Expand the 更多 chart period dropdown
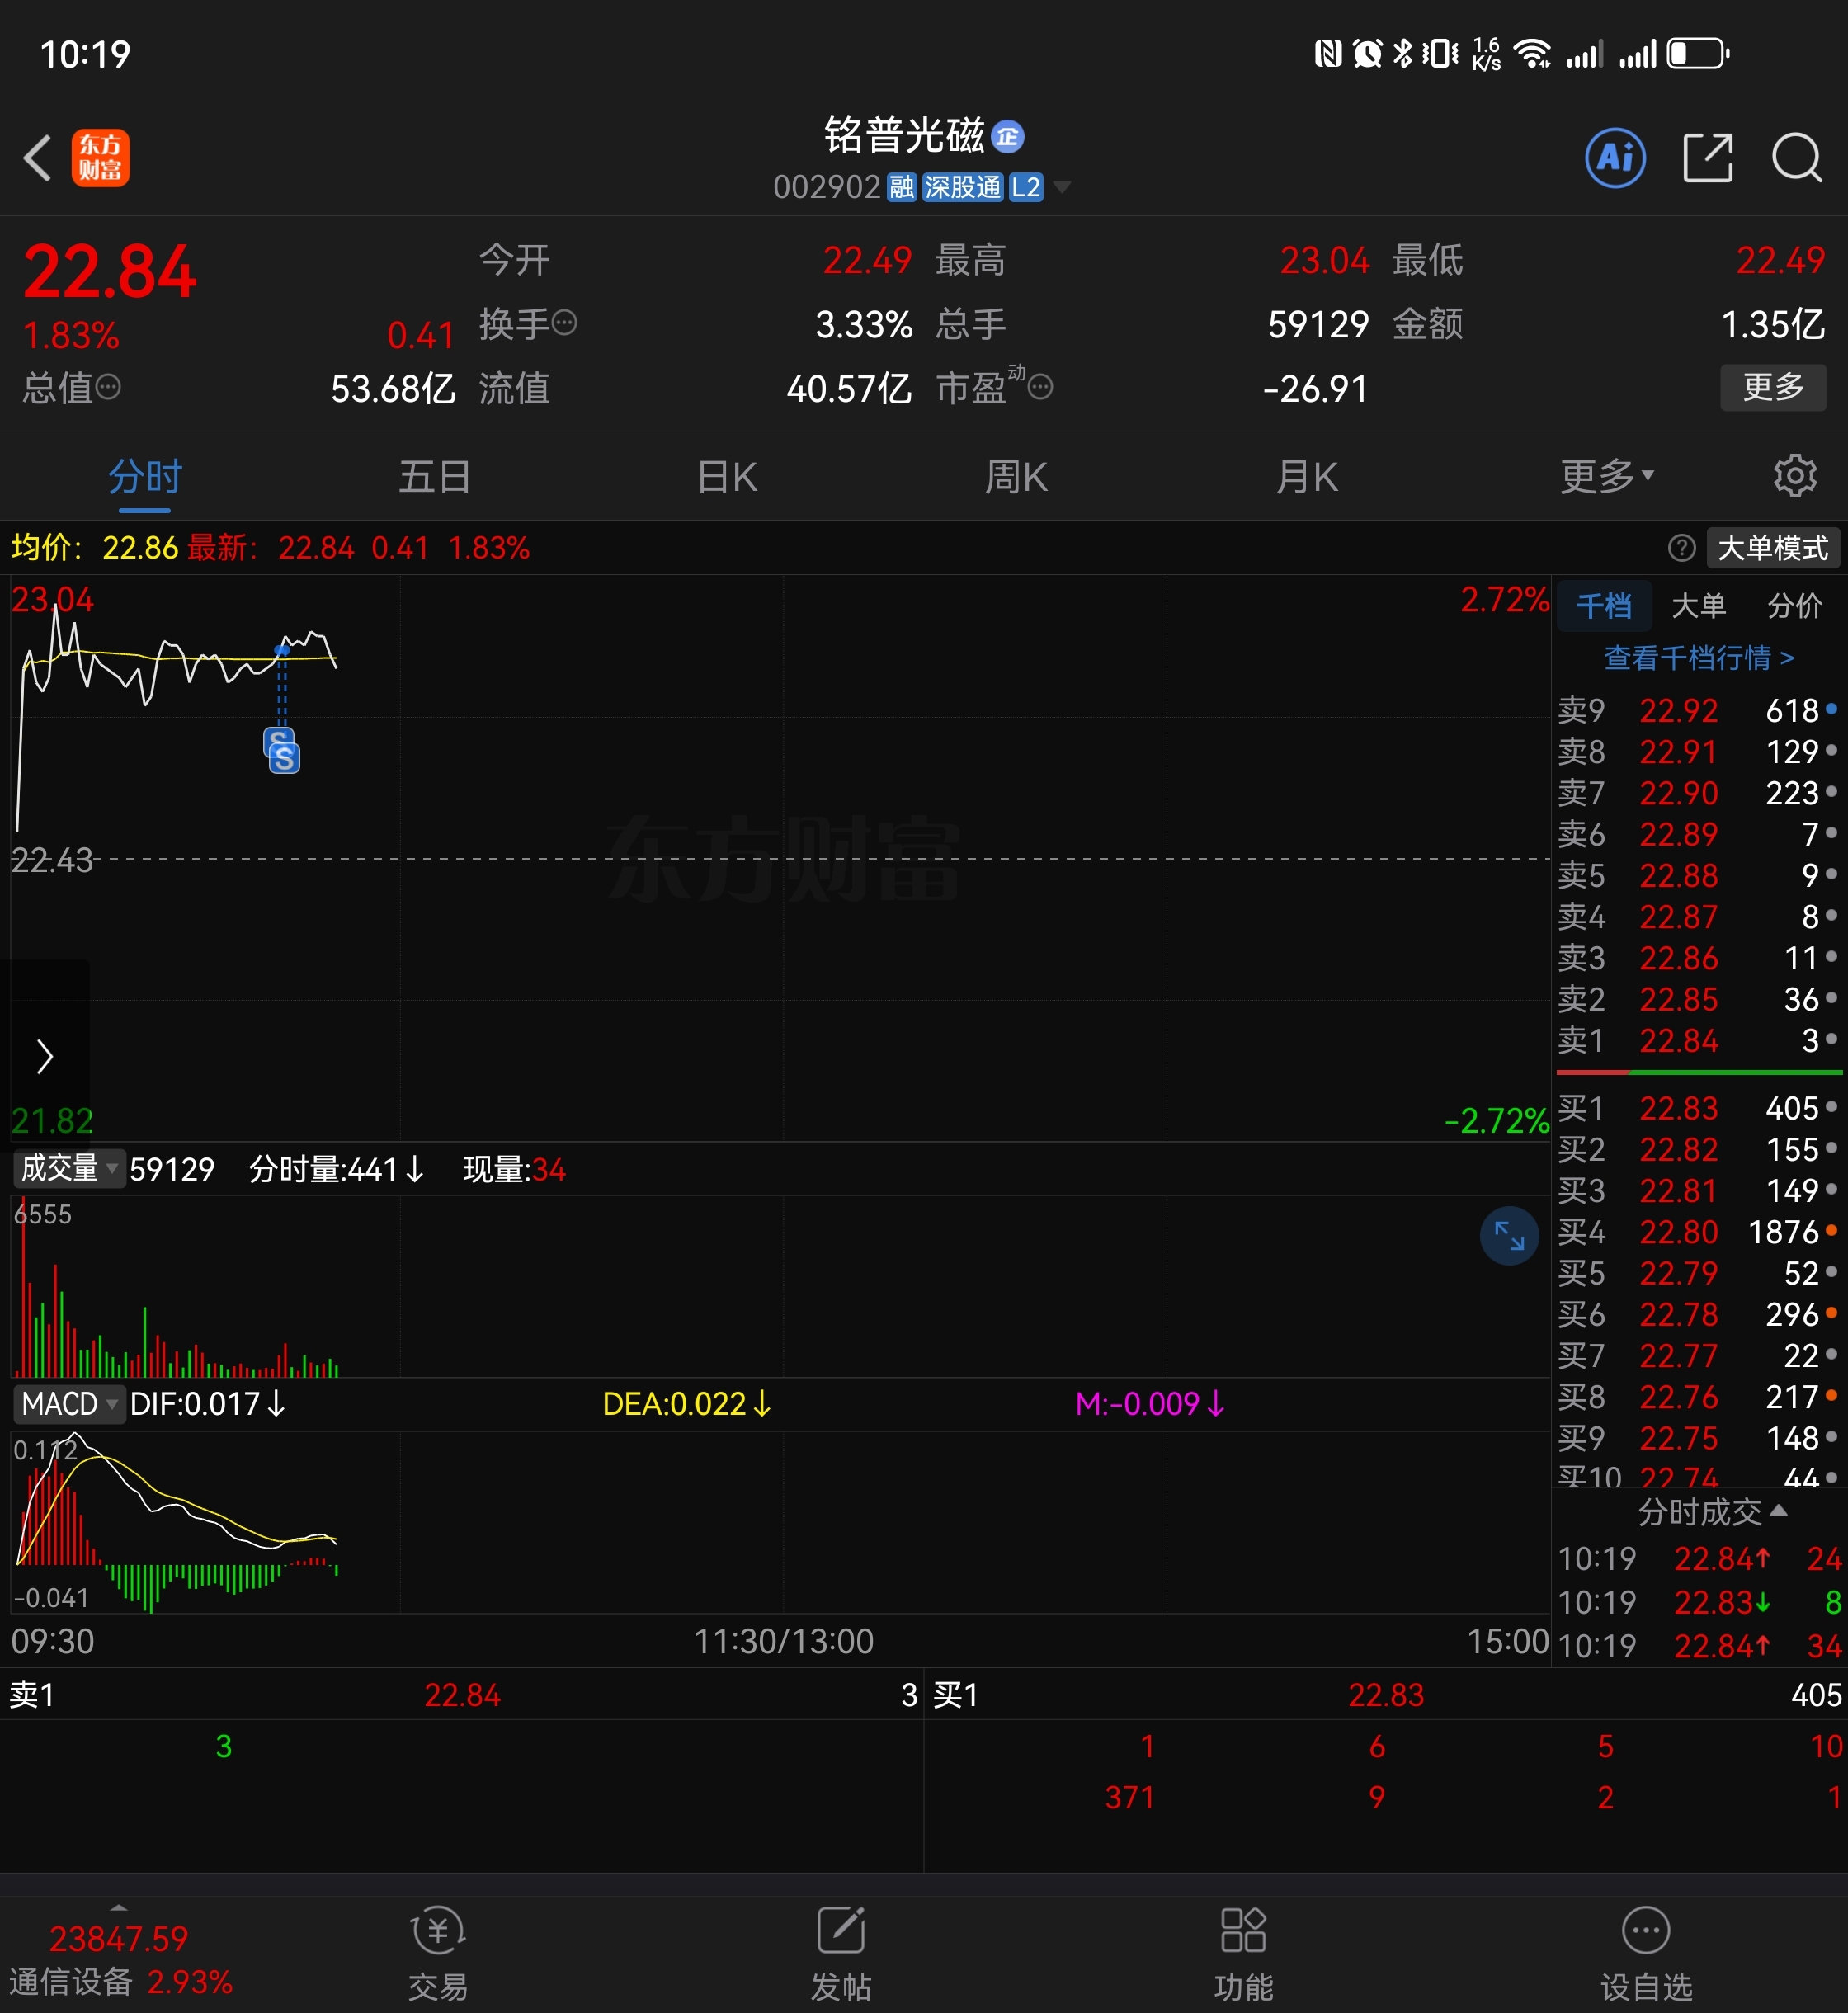This screenshot has width=1848, height=2013. (x=1606, y=476)
